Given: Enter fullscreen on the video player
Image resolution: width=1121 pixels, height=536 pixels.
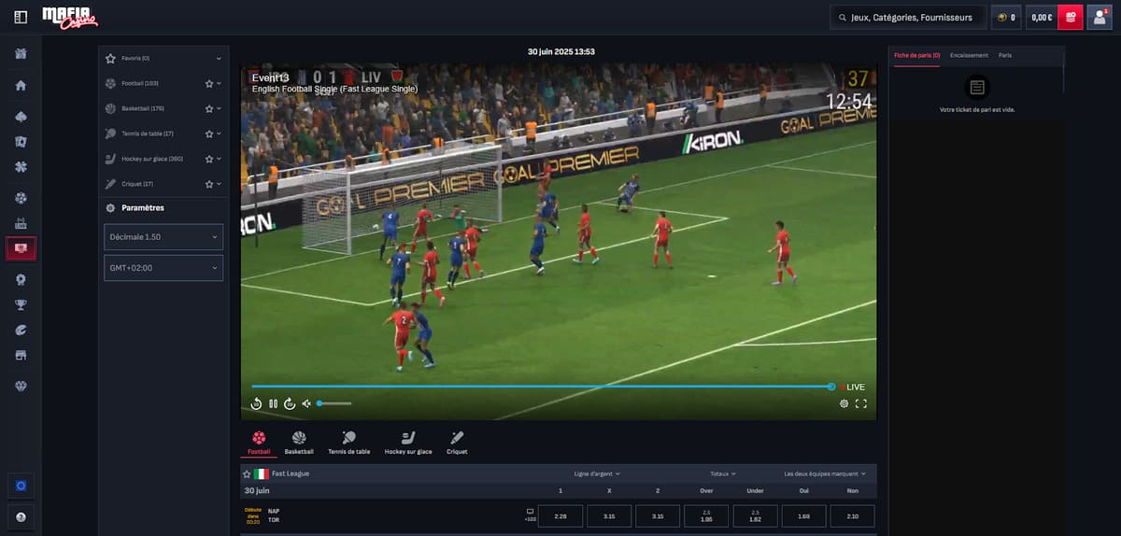Looking at the screenshot, I should click(x=861, y=403).
